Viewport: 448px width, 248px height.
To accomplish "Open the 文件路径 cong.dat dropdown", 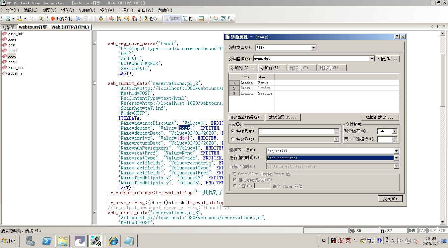I will tap(372, 59).
